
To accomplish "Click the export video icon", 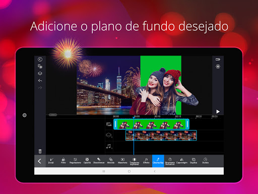I will 218,59.
